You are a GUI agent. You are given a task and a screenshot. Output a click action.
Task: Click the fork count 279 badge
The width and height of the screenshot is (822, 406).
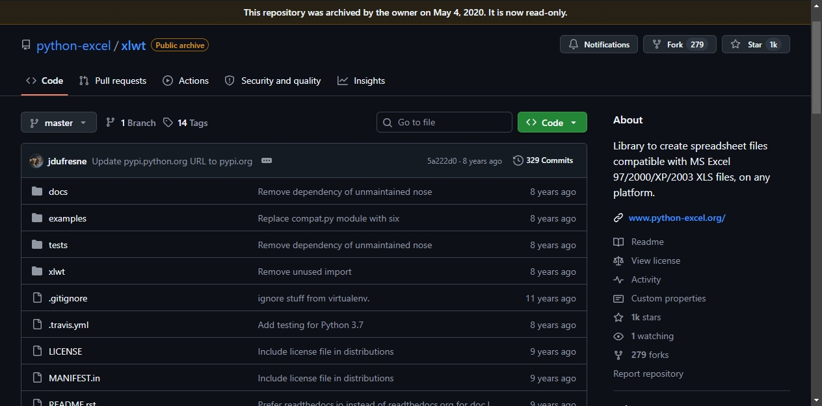[x=697, y=44]
